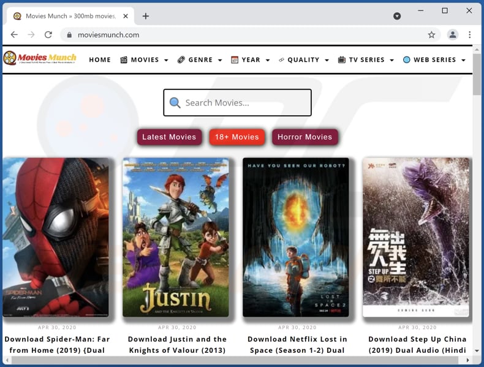
Task: Go back to the previous page
Action: pos(14,34)
